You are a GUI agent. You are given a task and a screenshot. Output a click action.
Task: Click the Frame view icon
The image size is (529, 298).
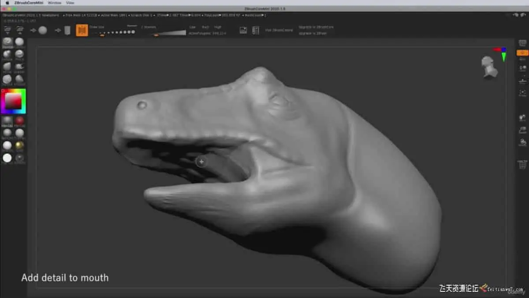[523, 93]
